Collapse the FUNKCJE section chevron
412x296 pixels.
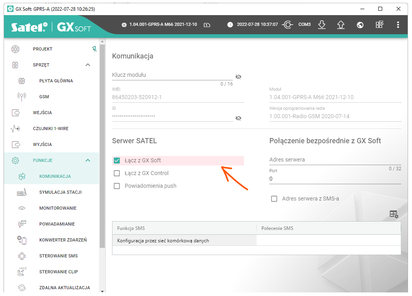click(x=88, y=160)
